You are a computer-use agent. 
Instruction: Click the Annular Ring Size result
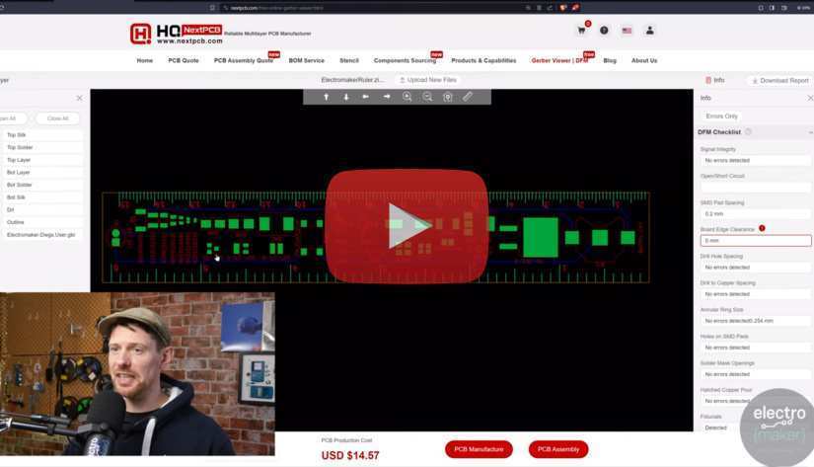pos(756,321)
